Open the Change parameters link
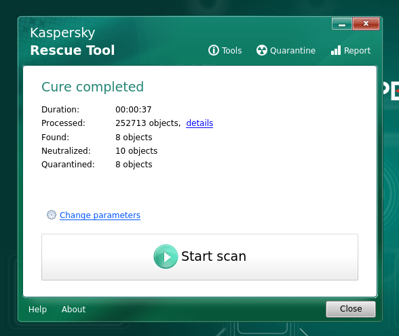 [x=100, y=215]
